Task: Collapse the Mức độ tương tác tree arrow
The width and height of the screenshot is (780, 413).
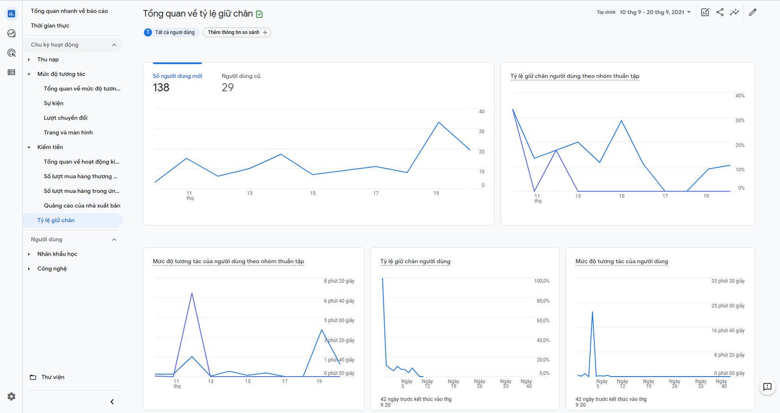Action: (29, 74)
